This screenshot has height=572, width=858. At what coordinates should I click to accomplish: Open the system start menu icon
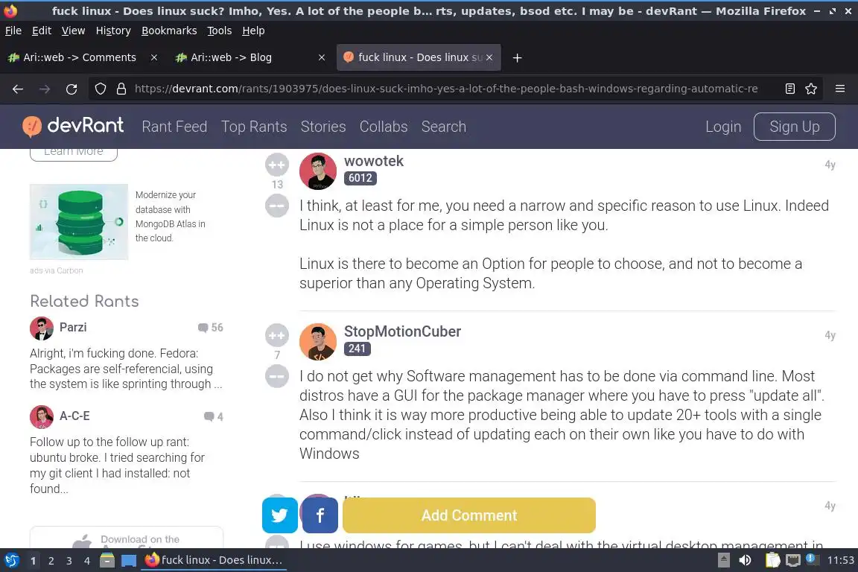coord(11,560)
